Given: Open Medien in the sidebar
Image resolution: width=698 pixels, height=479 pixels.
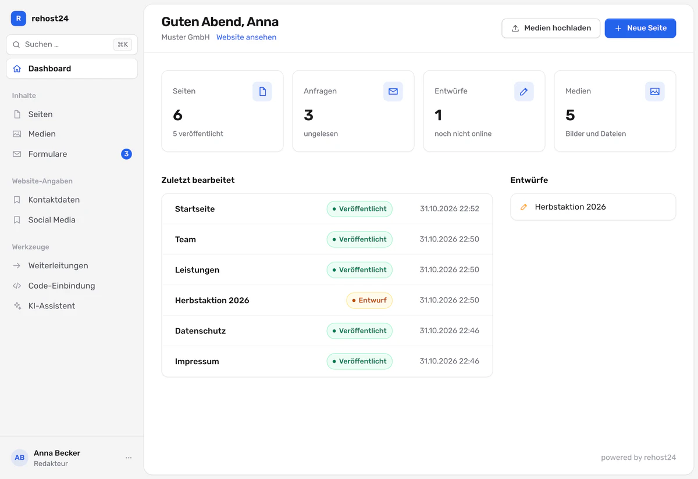Looking at the screenshot, I should click(72, 134).
